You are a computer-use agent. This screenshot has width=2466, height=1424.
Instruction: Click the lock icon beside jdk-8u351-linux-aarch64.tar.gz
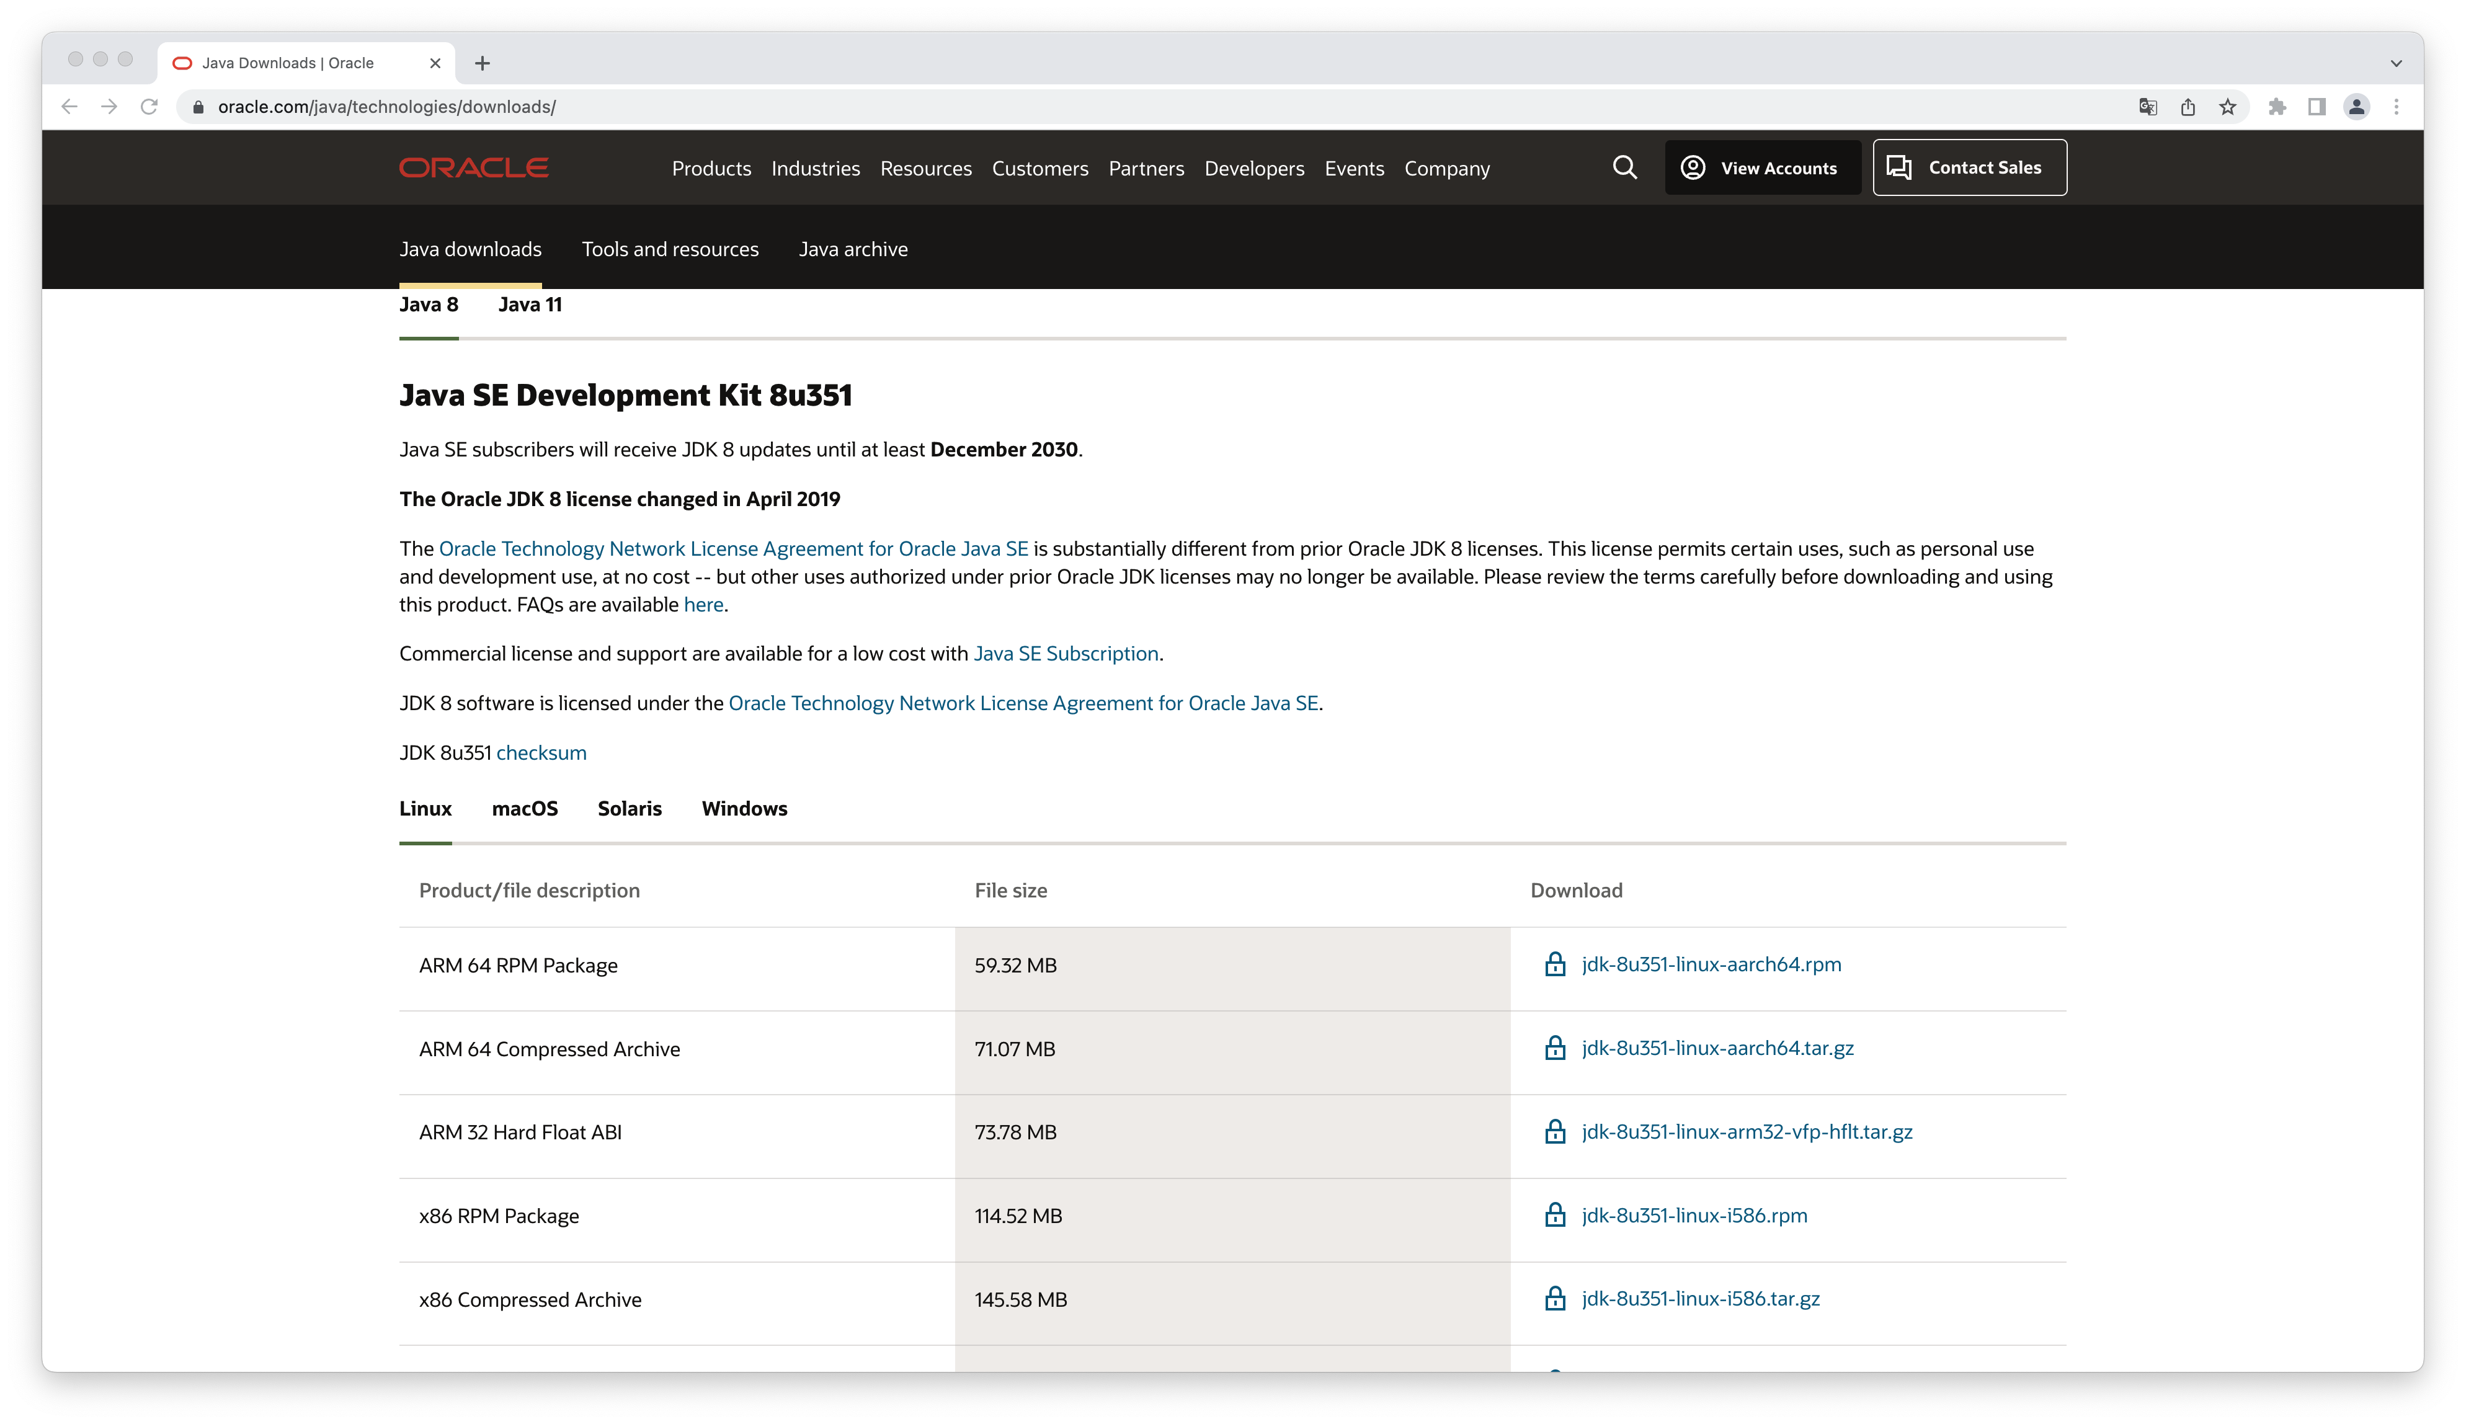click(x=1555, y=1048)
